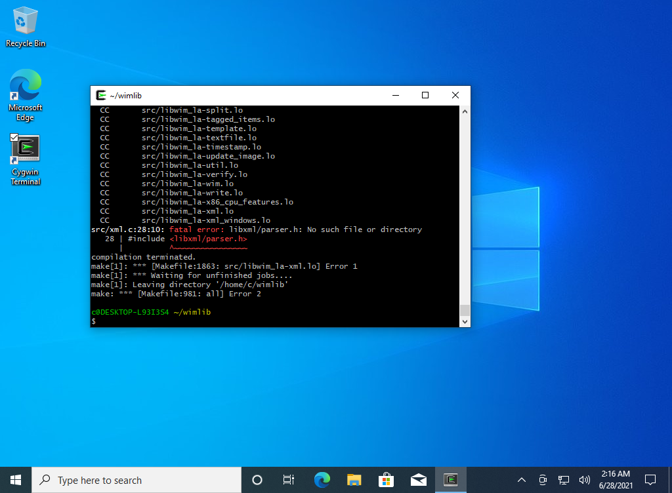This screenshot has width=672, height=493.
Task: Toggle Task View on the taskbar
Action: [289, 479]
